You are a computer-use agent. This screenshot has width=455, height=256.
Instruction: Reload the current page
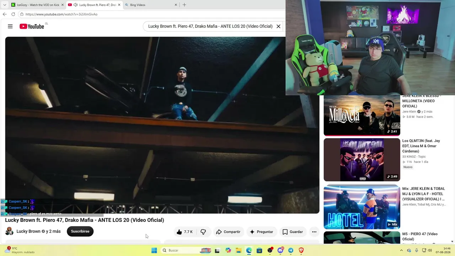click(13, 14)
